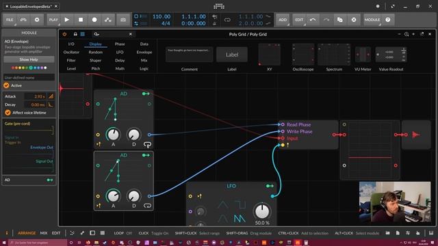Switch to ARRANGE view
438x246 pixels.
coord(27,233)
